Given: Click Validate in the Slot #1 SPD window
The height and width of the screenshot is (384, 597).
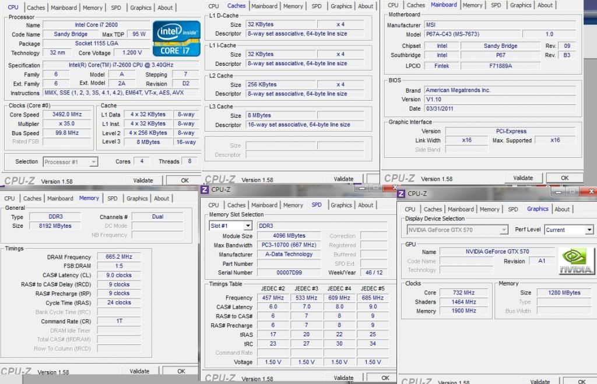Looking at the screenshot, I should (343, 378).
